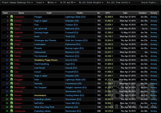The width and height of the screenshot is (161, 113).
Task: Click the green icon beside Hypetrain
Action: [12, 32]
